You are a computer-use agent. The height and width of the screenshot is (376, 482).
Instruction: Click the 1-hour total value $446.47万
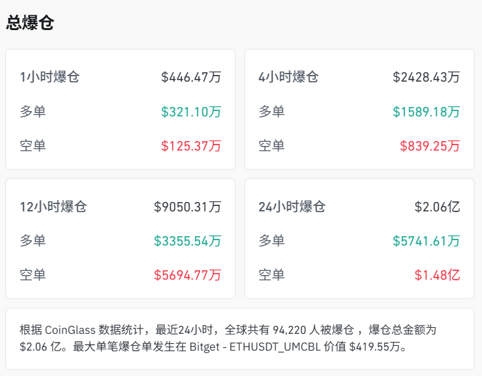click(191, 77)
